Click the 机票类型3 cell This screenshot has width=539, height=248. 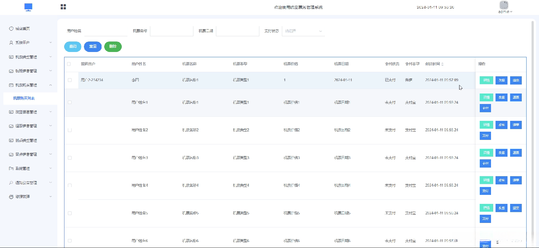point(241,158)
